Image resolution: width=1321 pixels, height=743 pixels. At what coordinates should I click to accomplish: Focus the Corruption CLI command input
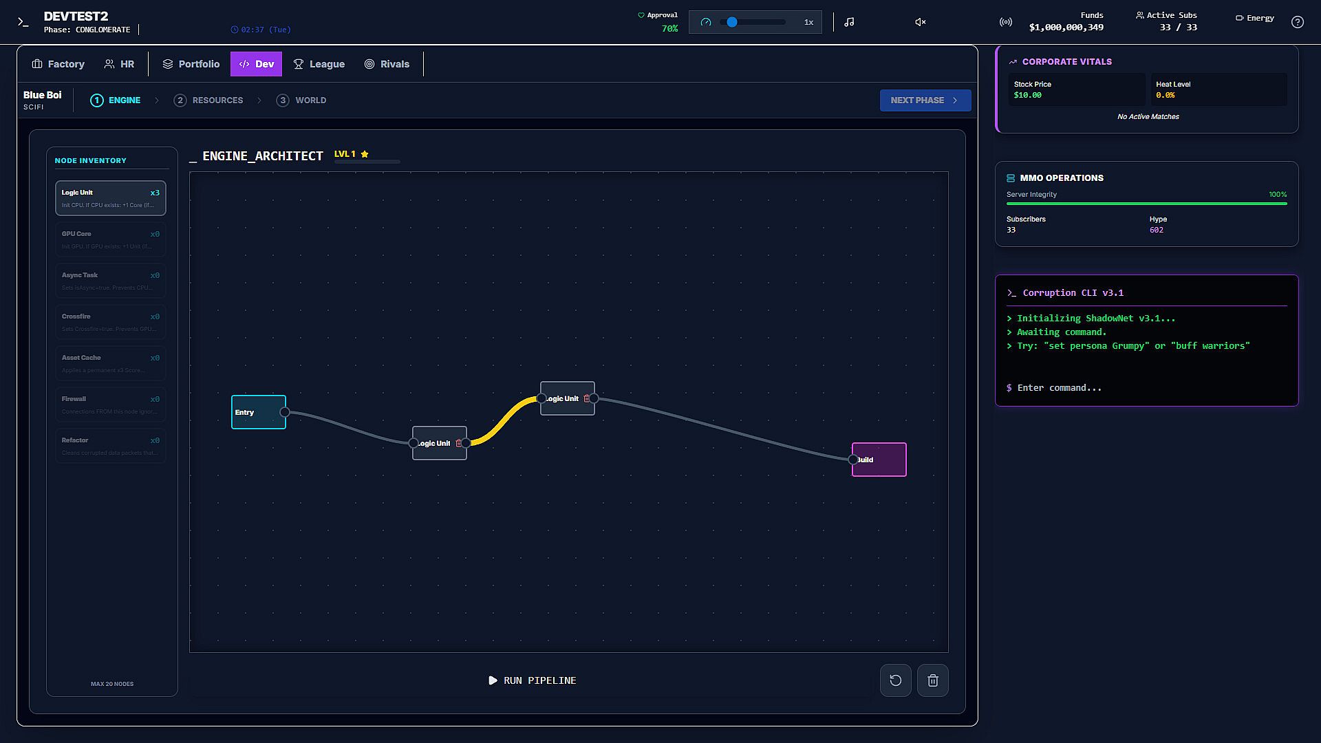point(1146,388)
